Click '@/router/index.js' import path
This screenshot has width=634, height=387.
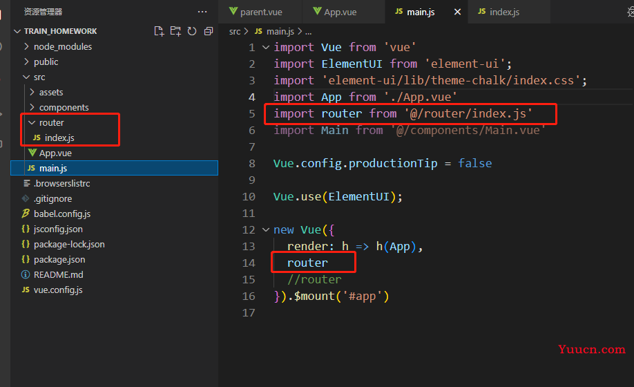tap(468, 113)
